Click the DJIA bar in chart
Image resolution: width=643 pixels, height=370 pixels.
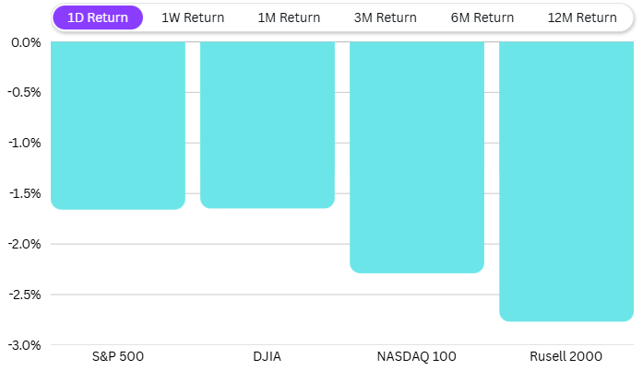point(268,124)
